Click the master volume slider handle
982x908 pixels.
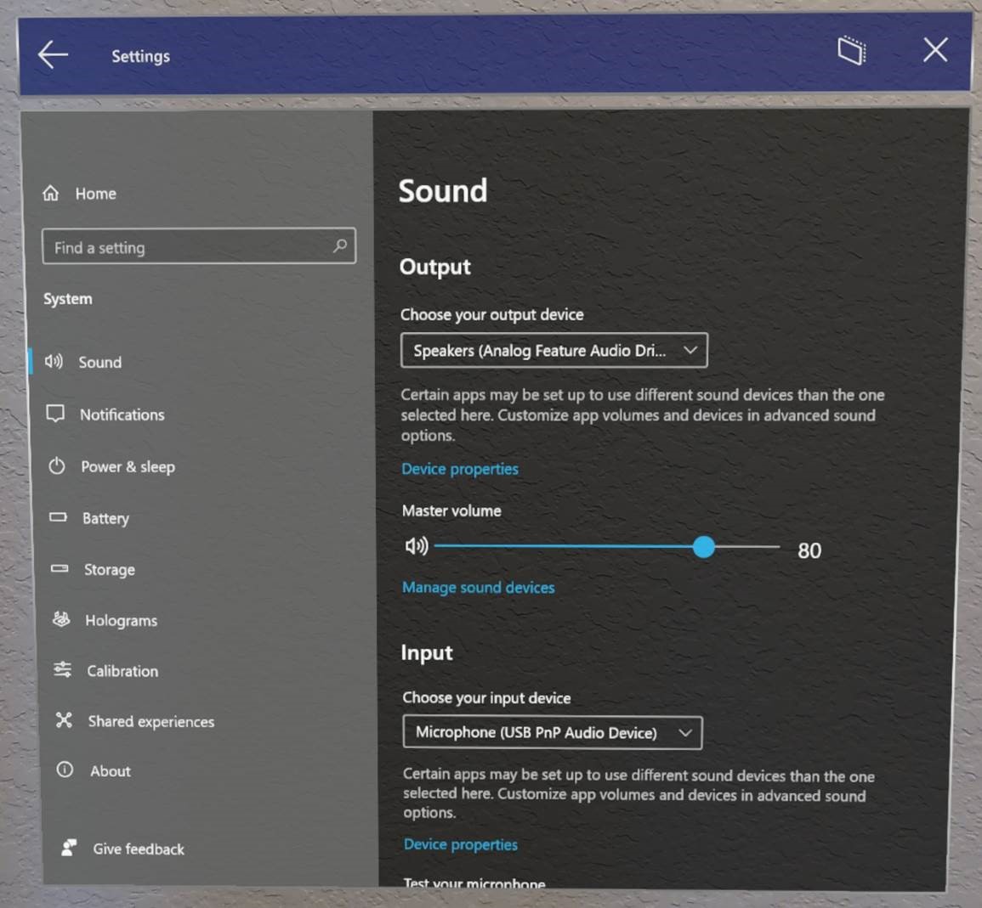[703, 547]
